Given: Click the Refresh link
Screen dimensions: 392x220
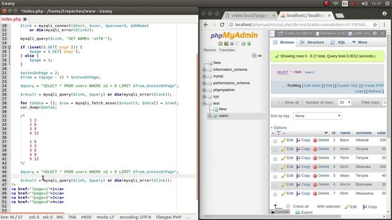Looking at the screenshot, I should click(x=375, y=91).
